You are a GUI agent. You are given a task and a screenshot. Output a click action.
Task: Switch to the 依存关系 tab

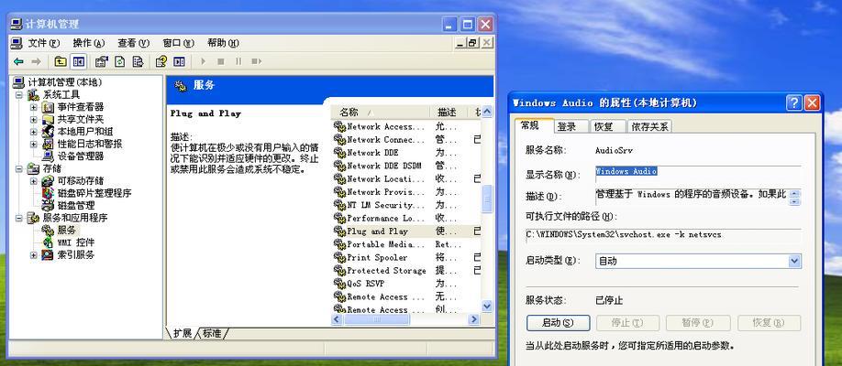pos(649,126)
